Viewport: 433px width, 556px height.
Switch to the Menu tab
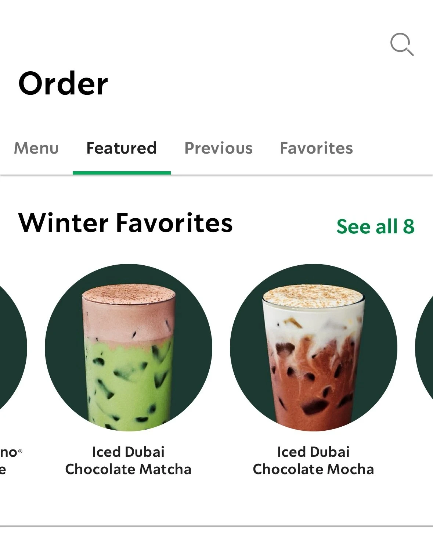tap(36, 148)
